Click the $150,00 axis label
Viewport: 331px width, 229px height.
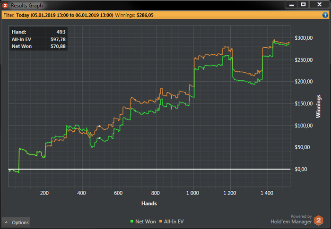point(304,103)
